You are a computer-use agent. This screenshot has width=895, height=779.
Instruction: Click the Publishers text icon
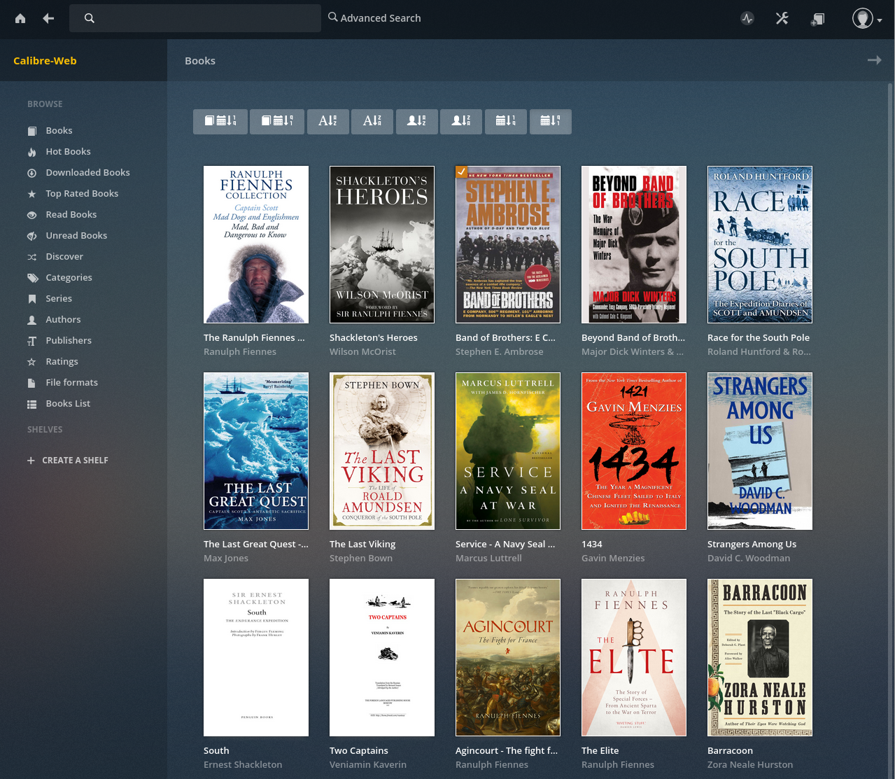click(31, 341)
